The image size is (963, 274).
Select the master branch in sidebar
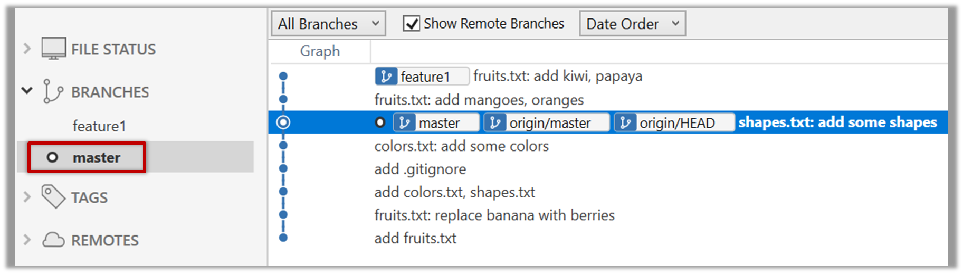(97, 157)
